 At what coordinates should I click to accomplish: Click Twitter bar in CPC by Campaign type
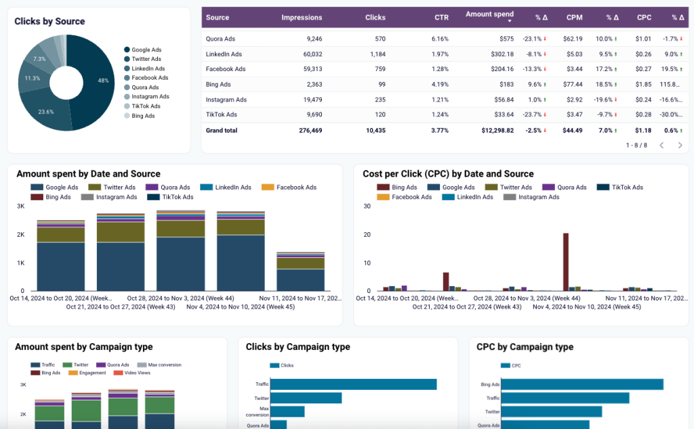[552, 412]
